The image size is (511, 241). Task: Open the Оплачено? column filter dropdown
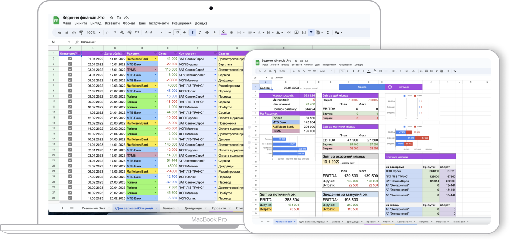click(x=79, y=53)
